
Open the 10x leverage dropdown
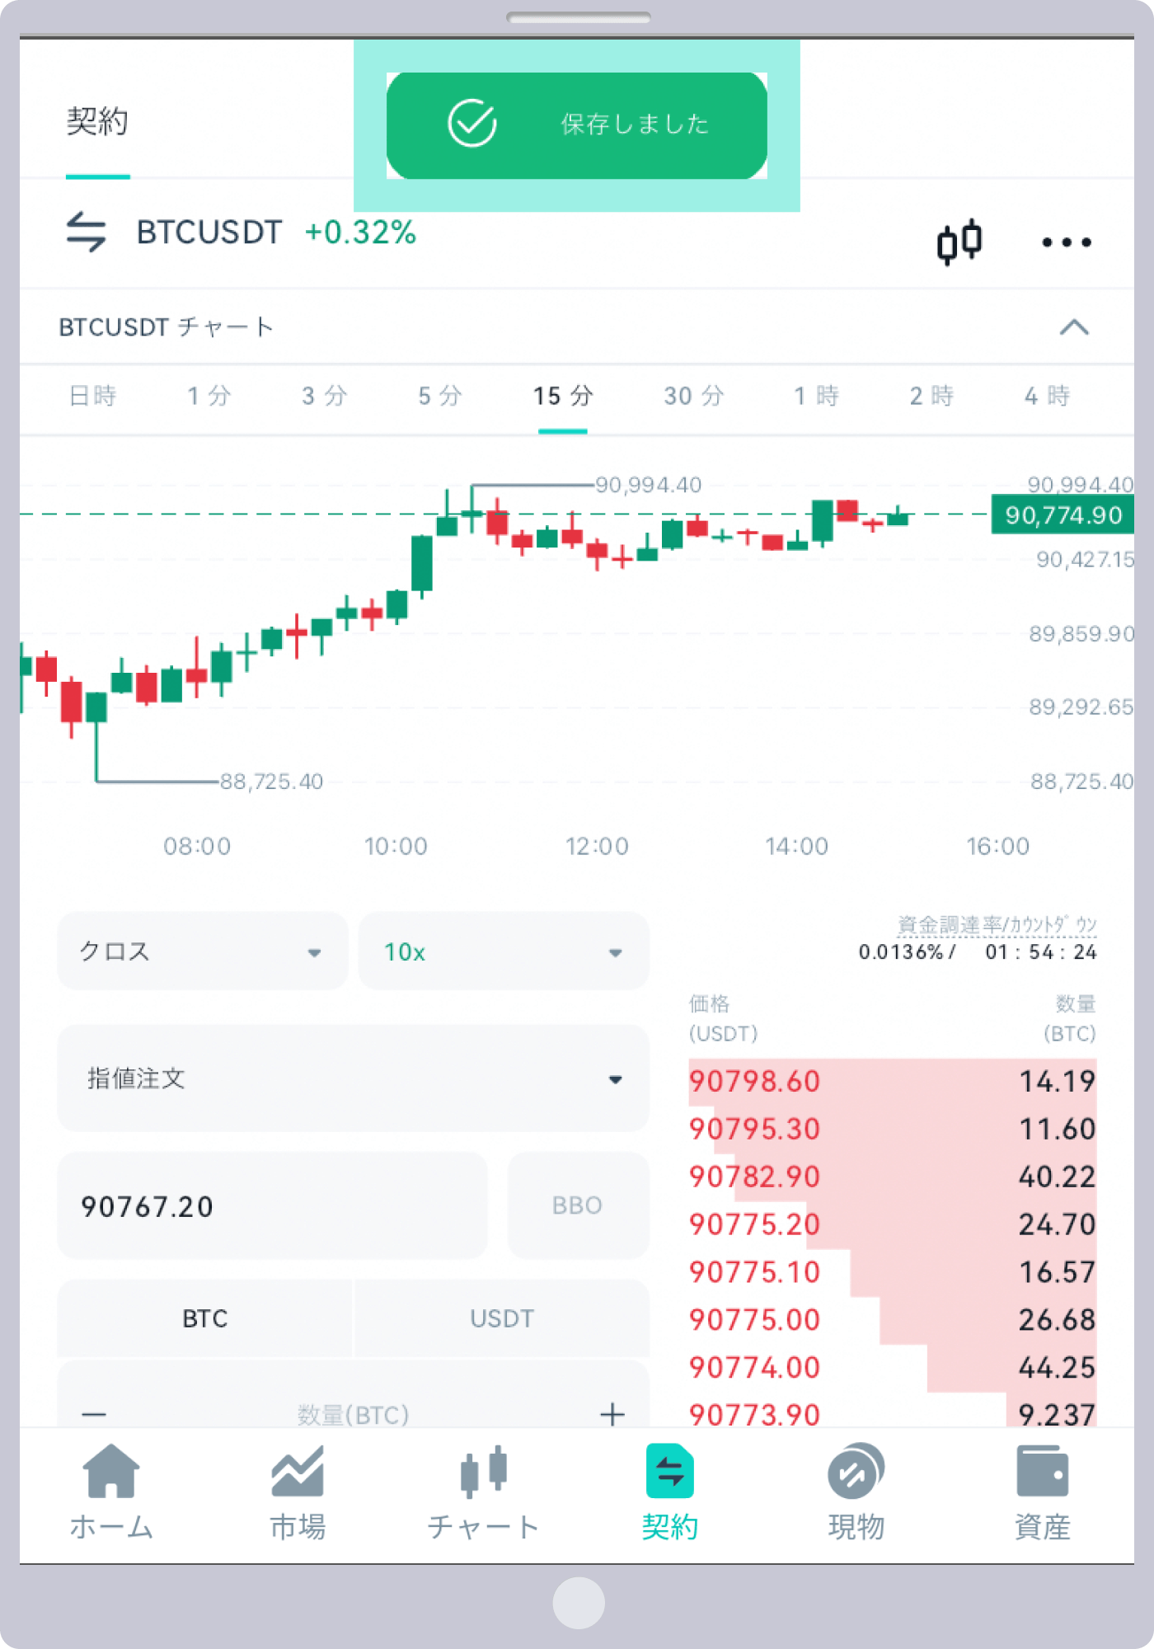coord(504,951)
